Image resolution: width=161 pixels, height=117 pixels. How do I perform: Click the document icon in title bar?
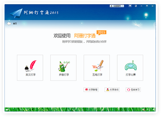[136, 6]
